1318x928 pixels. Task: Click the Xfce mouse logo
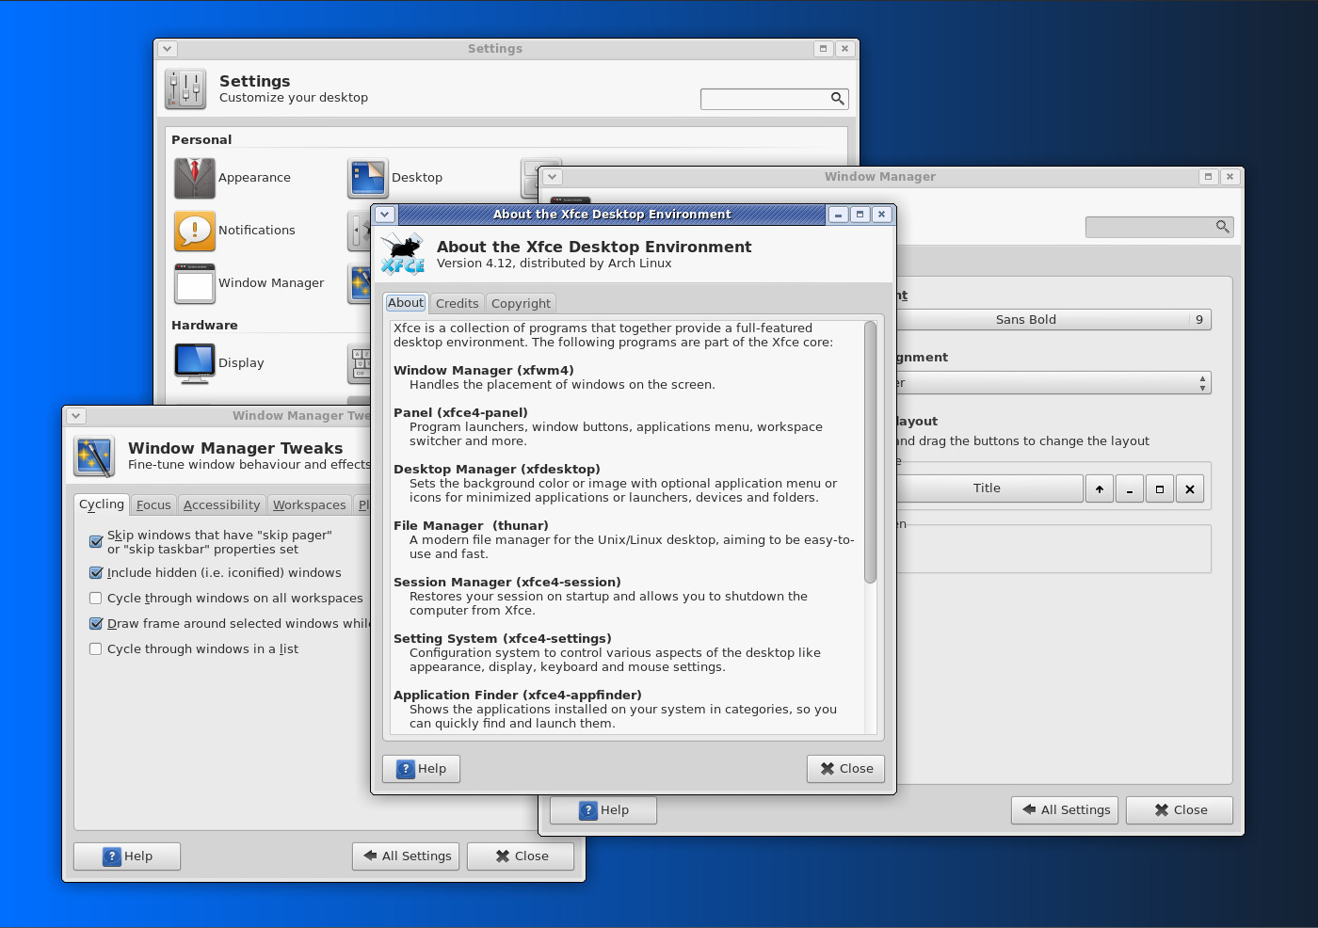(403, 254)
